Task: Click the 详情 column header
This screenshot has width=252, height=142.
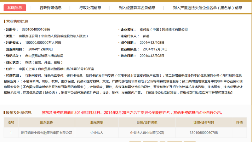Action: [239, 123]
